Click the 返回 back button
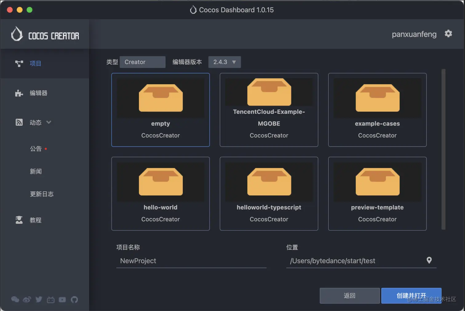This screenshot has height=311, width=465. [x=350, y=296]
